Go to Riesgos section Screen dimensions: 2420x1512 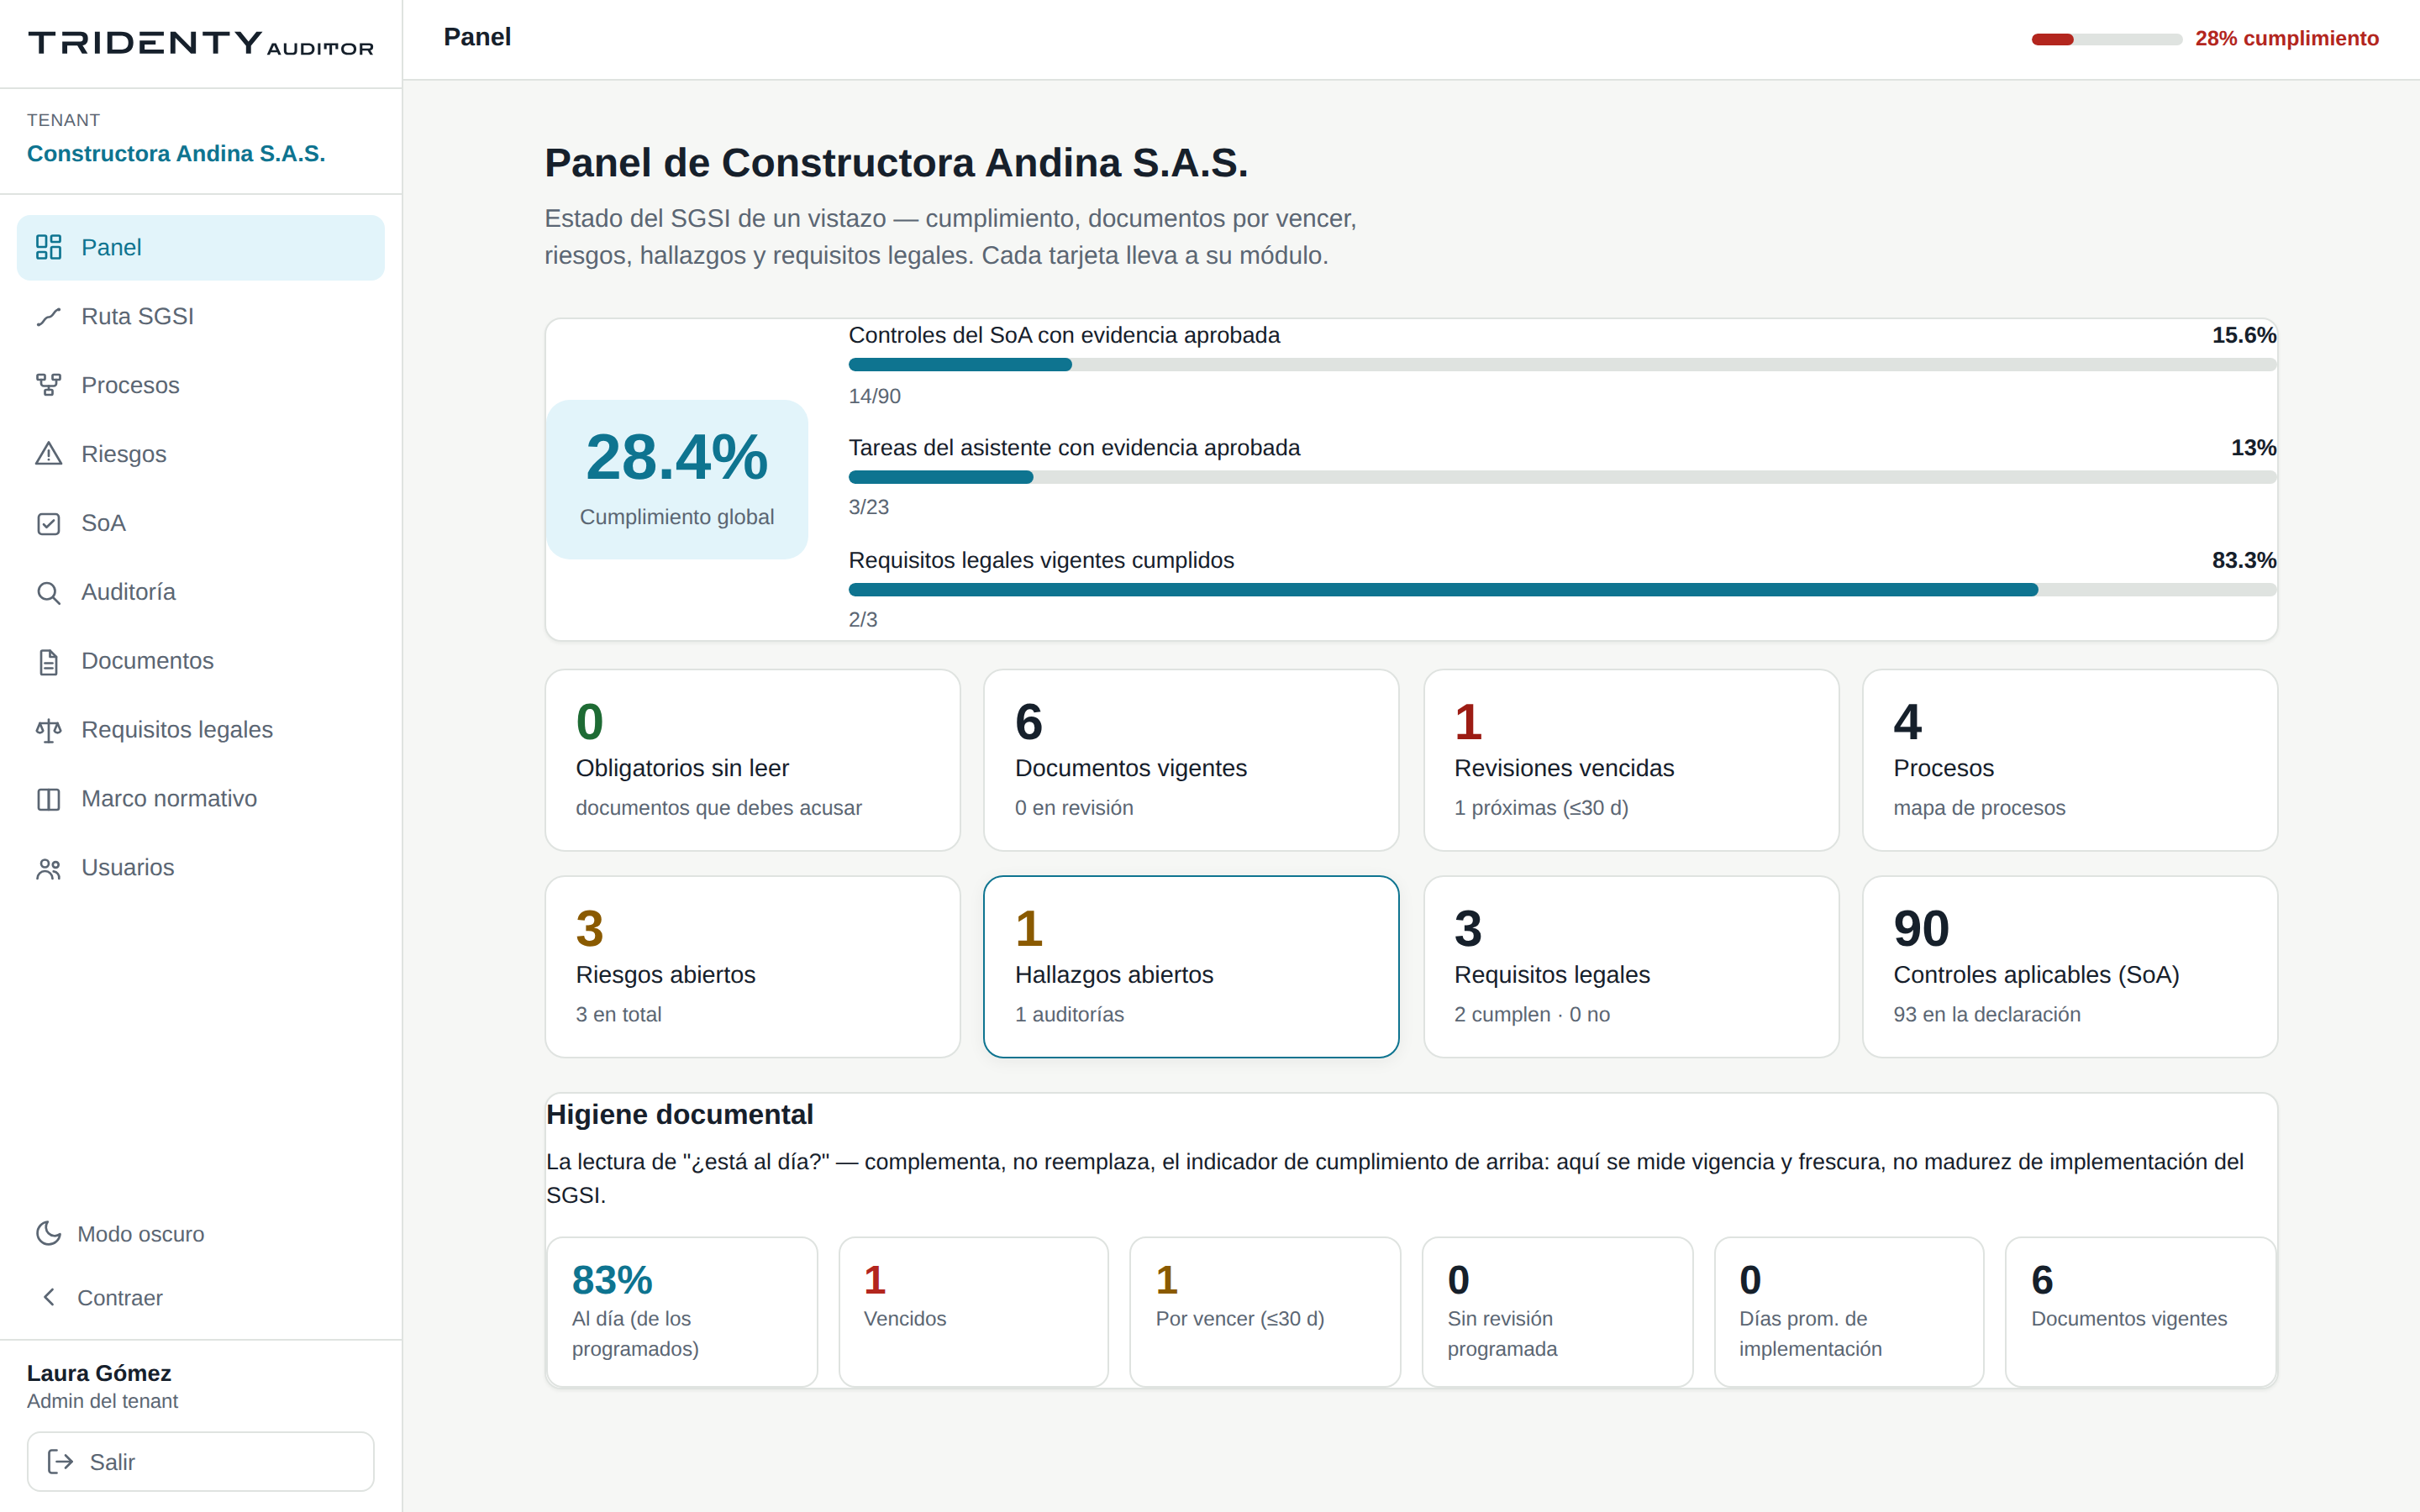pyautogui.click(x=200, y=454)
